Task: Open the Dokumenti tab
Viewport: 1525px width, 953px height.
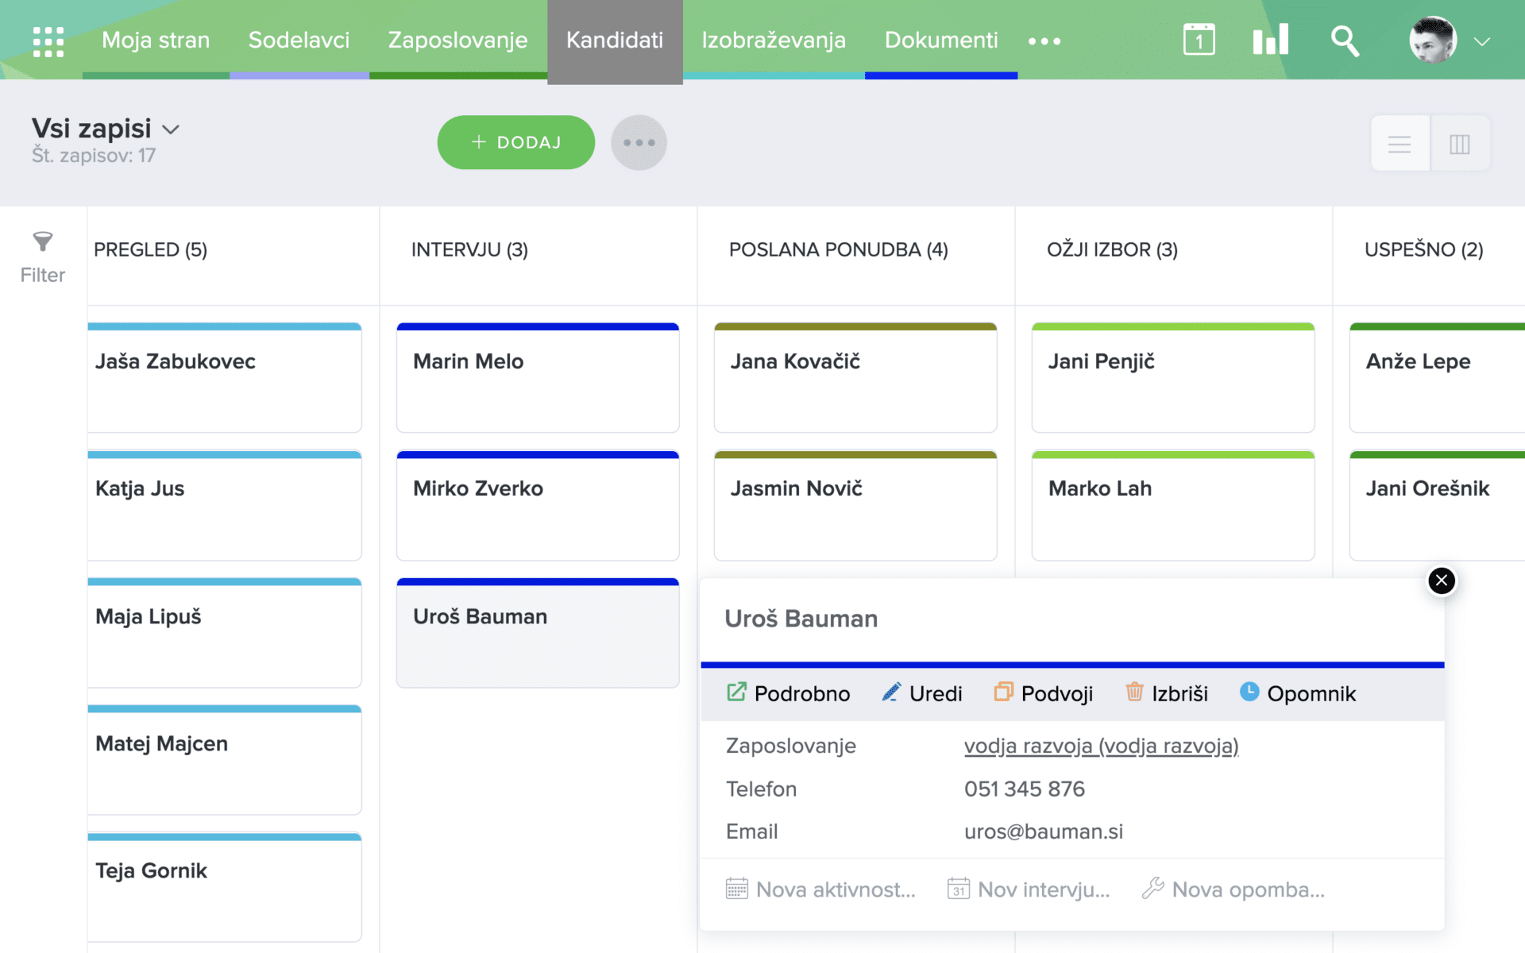Action: tap(941, 40)
